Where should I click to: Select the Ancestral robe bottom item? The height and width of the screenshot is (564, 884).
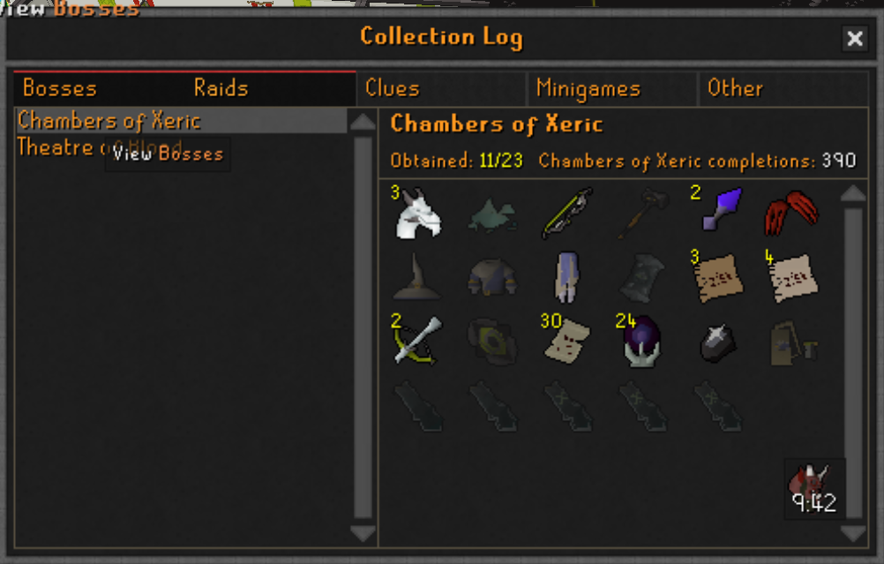pyautogui.click(x=567, y=276)
